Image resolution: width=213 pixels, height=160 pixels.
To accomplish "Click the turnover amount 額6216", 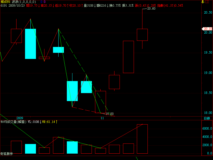I will point(101,6).
